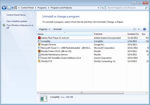Select the WinZip 17.0 entry
Screen dimensions: 150x105
[x=46, y=61]
